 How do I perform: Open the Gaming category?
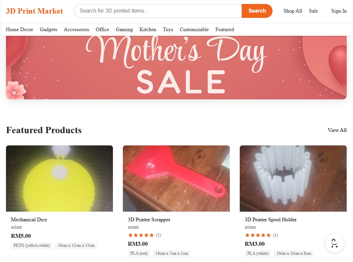click(124, 29)
